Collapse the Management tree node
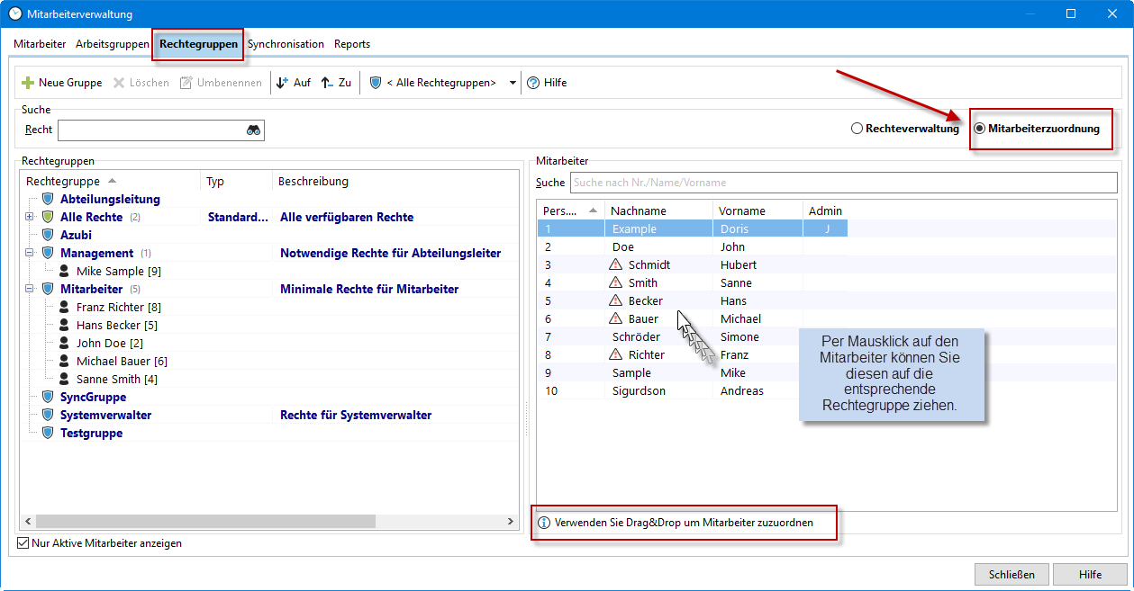Viewport: 1134px width, 591px height. click(x=30, y=253)
